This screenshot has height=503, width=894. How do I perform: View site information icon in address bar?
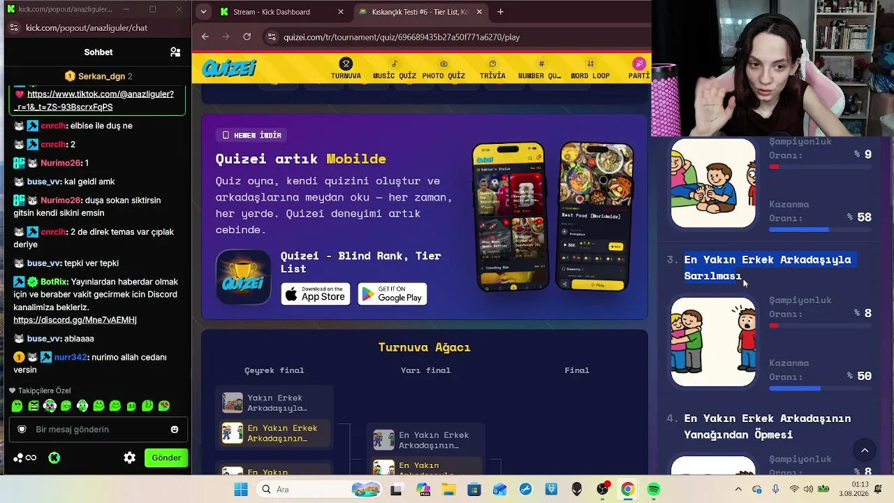pyautogui.click(x=271, y=37)
